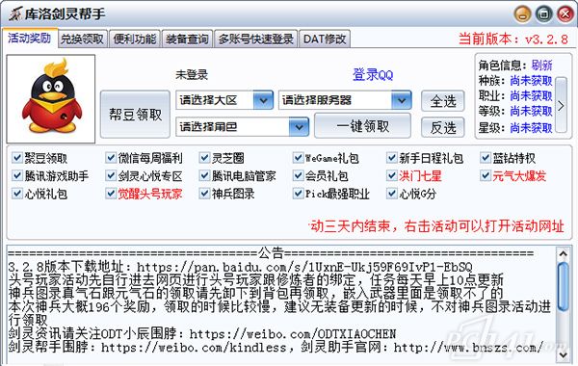The width and height of the screenshot is (578, 366).
Task: Uncheck the 神兵图录 checkbox
Action: [x=204, y=194]
